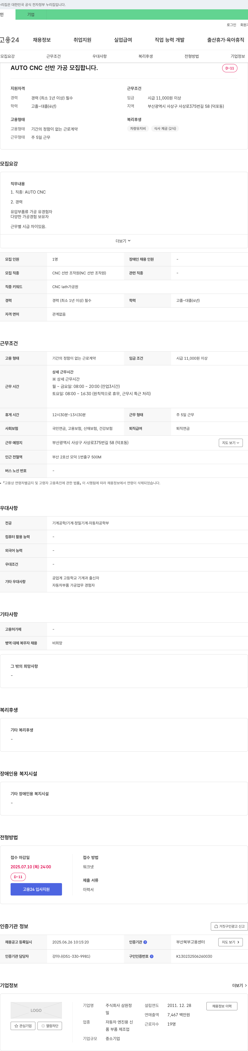
Task: Open the 취업지원 menu
Action: click(82, 40)
